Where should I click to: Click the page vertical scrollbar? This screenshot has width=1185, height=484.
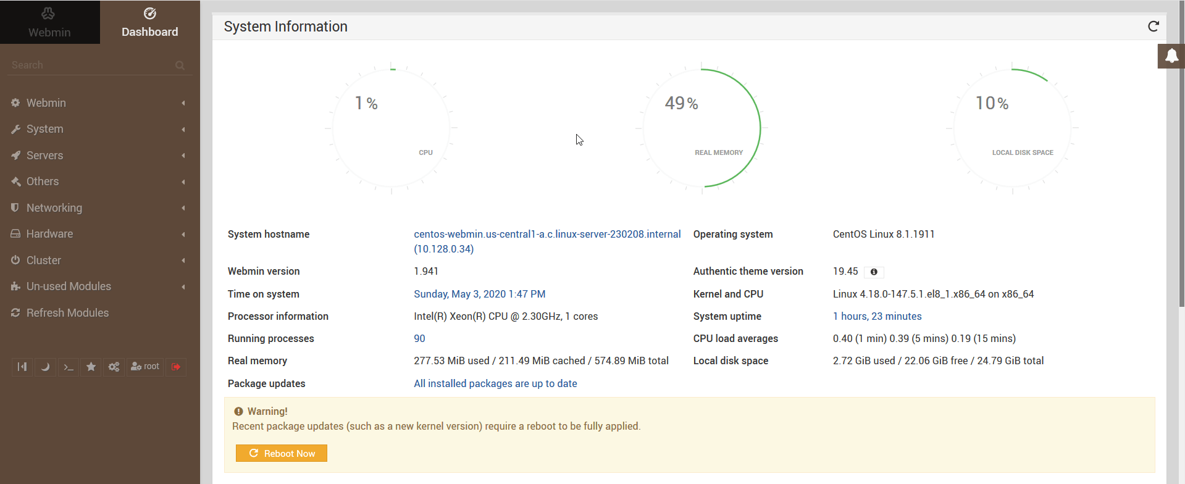(1181, 154)
